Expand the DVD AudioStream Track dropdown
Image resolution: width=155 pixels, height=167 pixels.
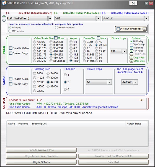[136, 82]
